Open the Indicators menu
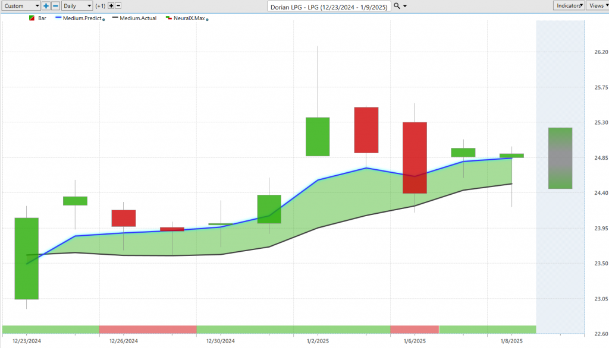The width and height of the screenshot is (609, 348). click(x=569, y=5)
